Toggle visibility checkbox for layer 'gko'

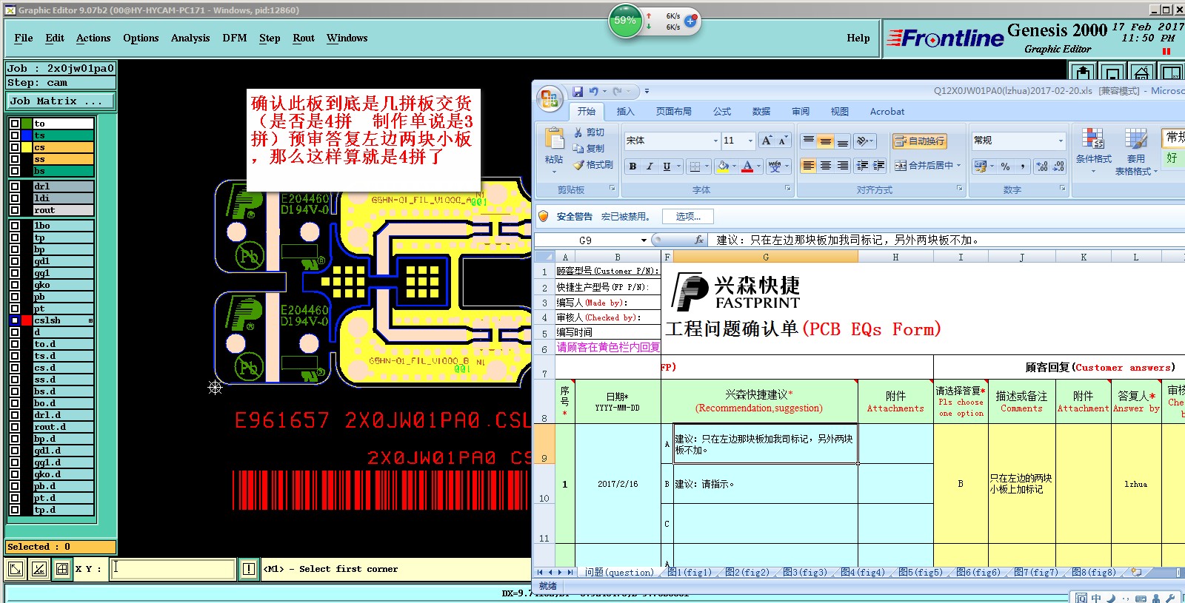click(14, 285)
